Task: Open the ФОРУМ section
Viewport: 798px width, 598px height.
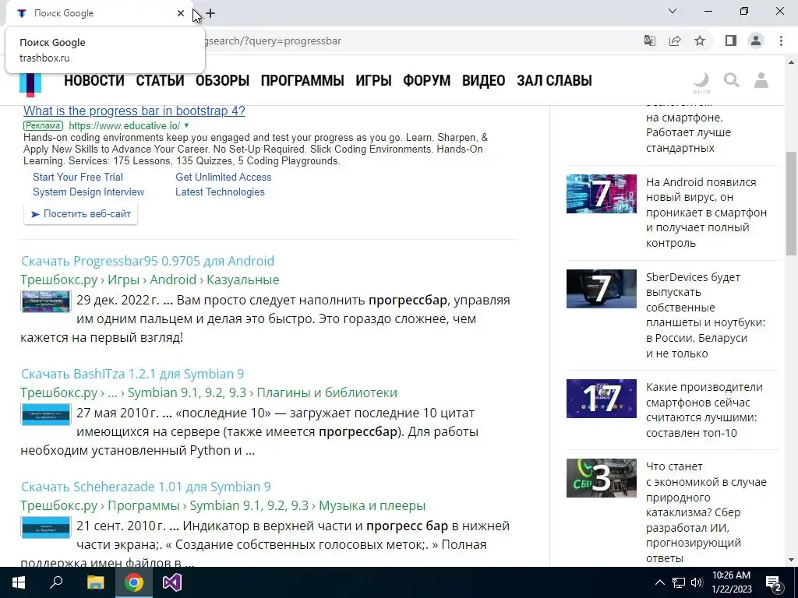Action: [x=426, y=80]
